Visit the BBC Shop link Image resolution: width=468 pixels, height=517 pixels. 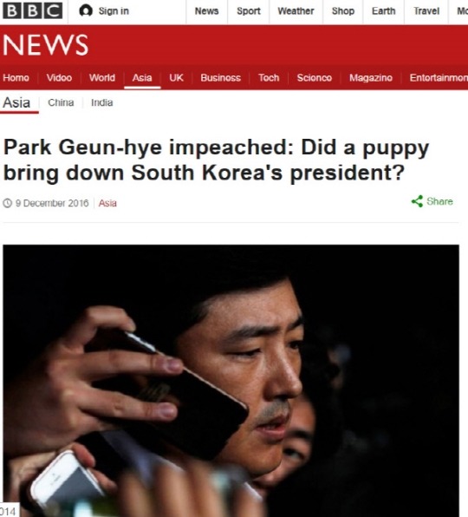343,11
